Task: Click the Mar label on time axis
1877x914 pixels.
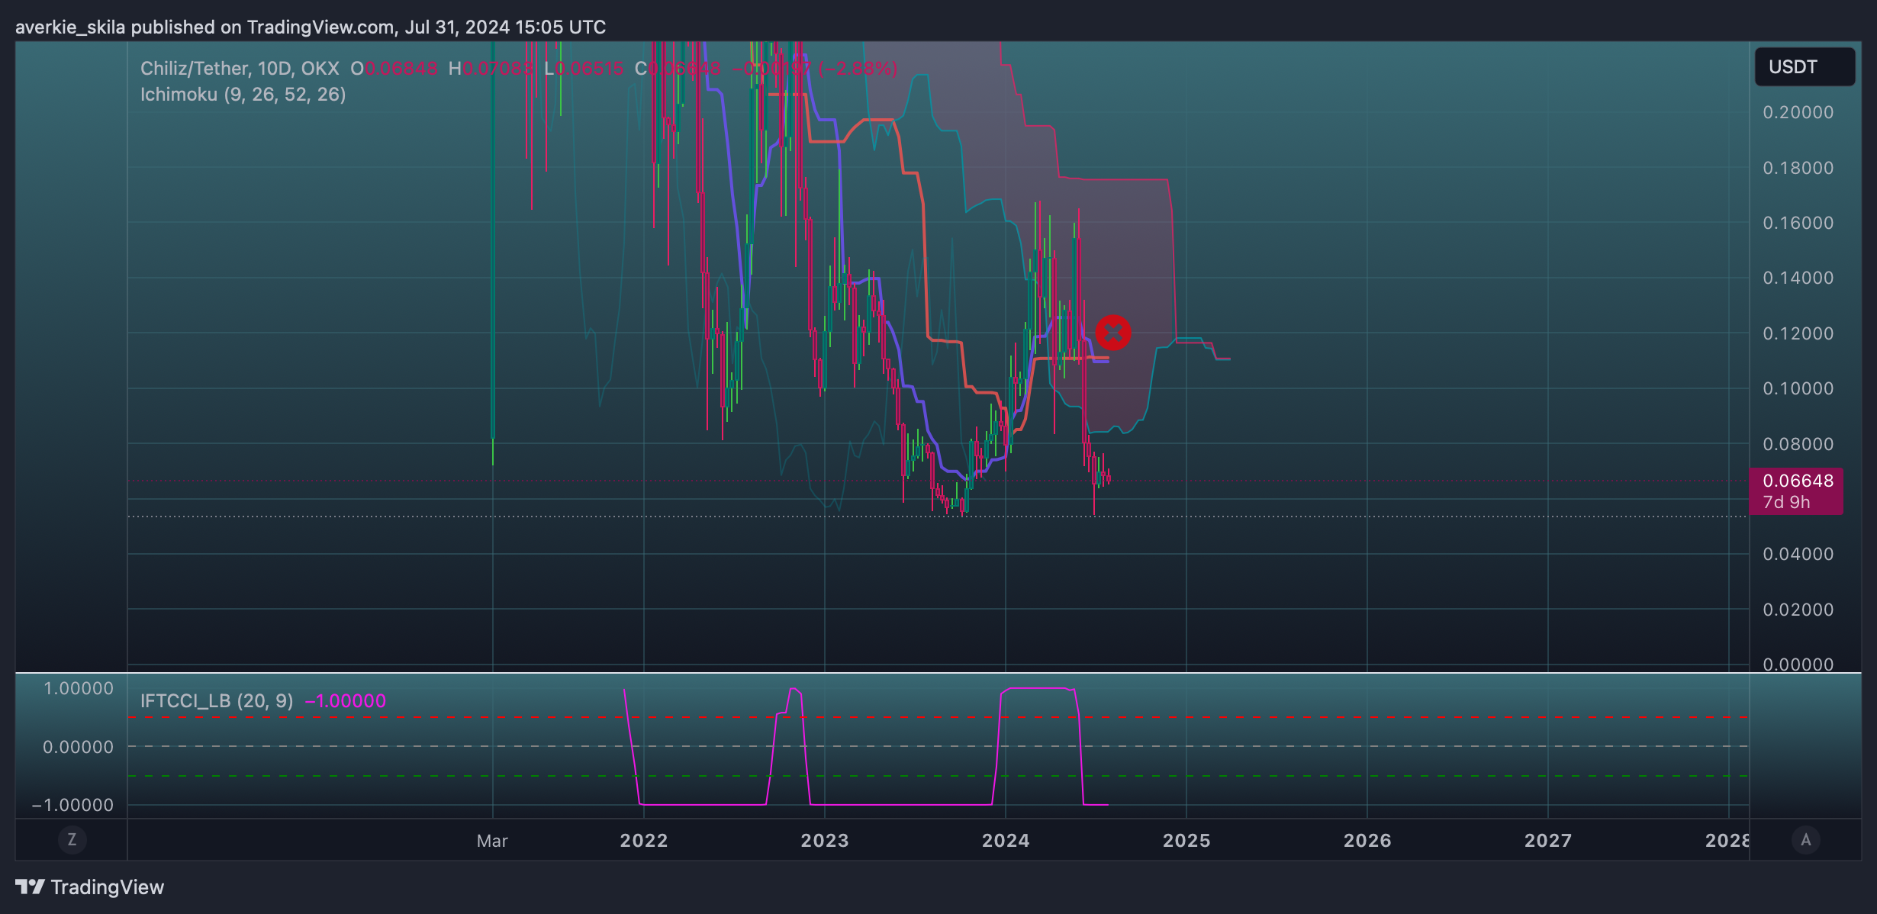Action: pyautogui.click(x=492, y=841)
